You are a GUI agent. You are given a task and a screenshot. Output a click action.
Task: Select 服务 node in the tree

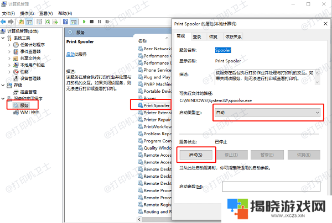(24, 105)
